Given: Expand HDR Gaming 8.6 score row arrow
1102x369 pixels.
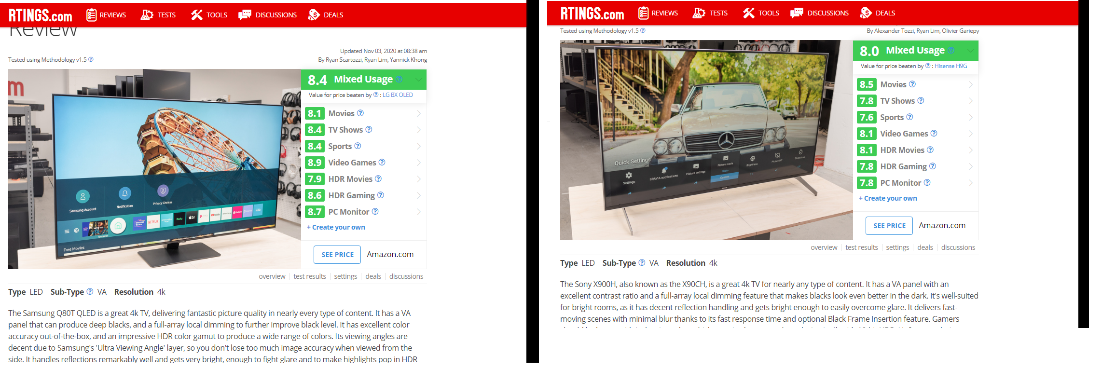Looking at the screenshot, I should pos(419,195).
